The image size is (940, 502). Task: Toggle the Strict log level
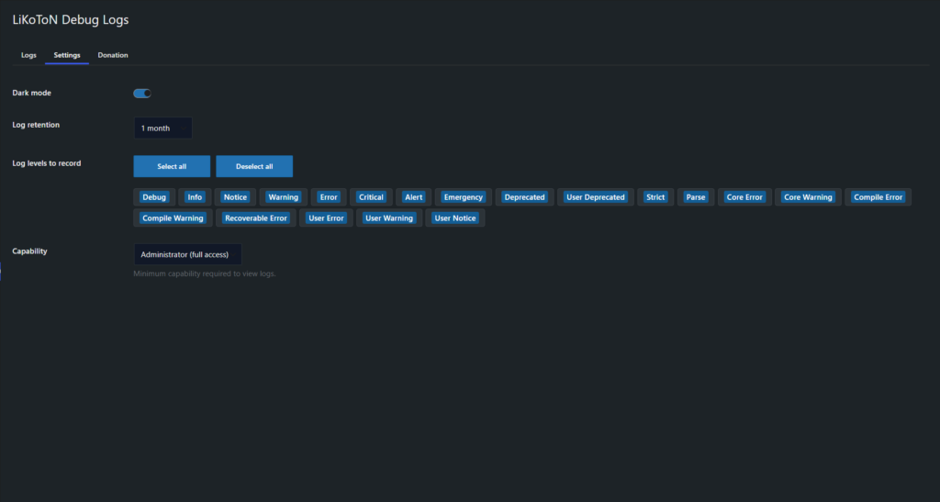click(655, 197)
